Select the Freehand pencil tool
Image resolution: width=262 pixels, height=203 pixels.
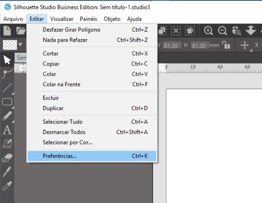click(x=7, y=116)
